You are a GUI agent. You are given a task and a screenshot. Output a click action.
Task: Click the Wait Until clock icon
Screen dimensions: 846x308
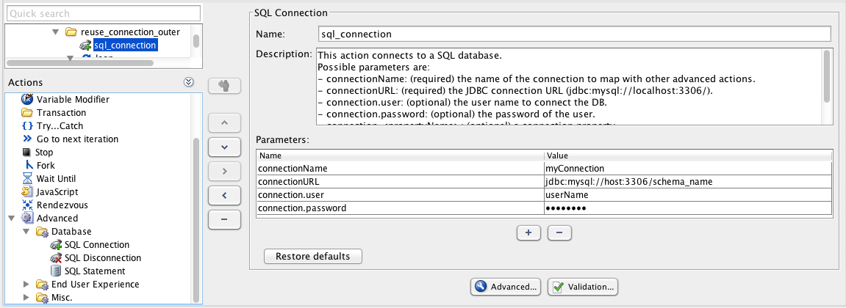pyautogui.click(x=27, y=178)
